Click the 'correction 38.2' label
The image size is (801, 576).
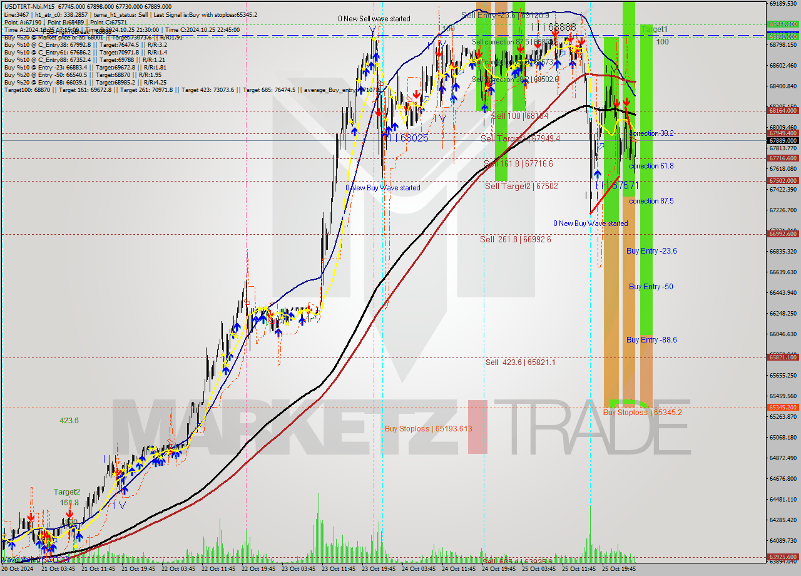click(x=651, y=133)
